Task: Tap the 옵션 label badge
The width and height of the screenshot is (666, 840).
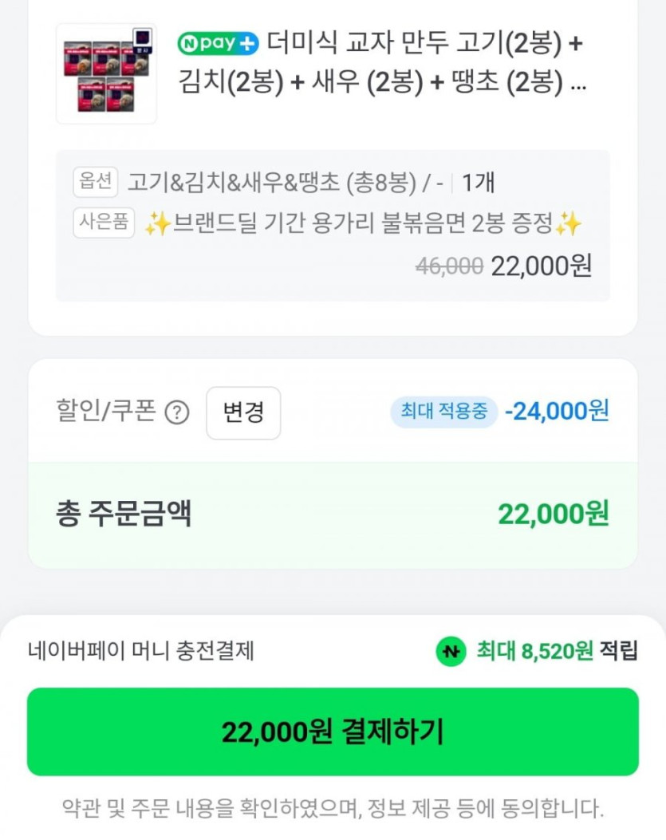Action: coord(96,183)
